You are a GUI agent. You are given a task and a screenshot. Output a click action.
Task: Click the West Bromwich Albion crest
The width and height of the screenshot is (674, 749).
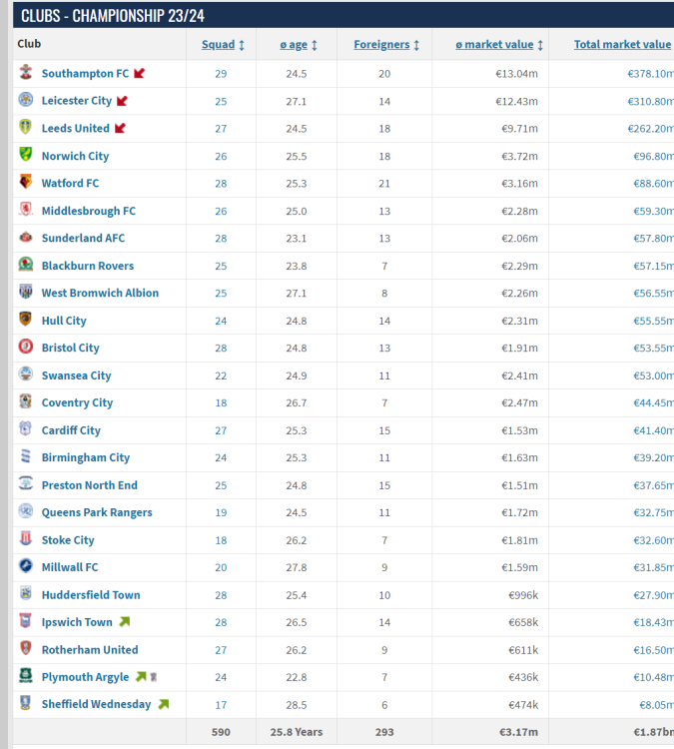[x=26, y=292]
